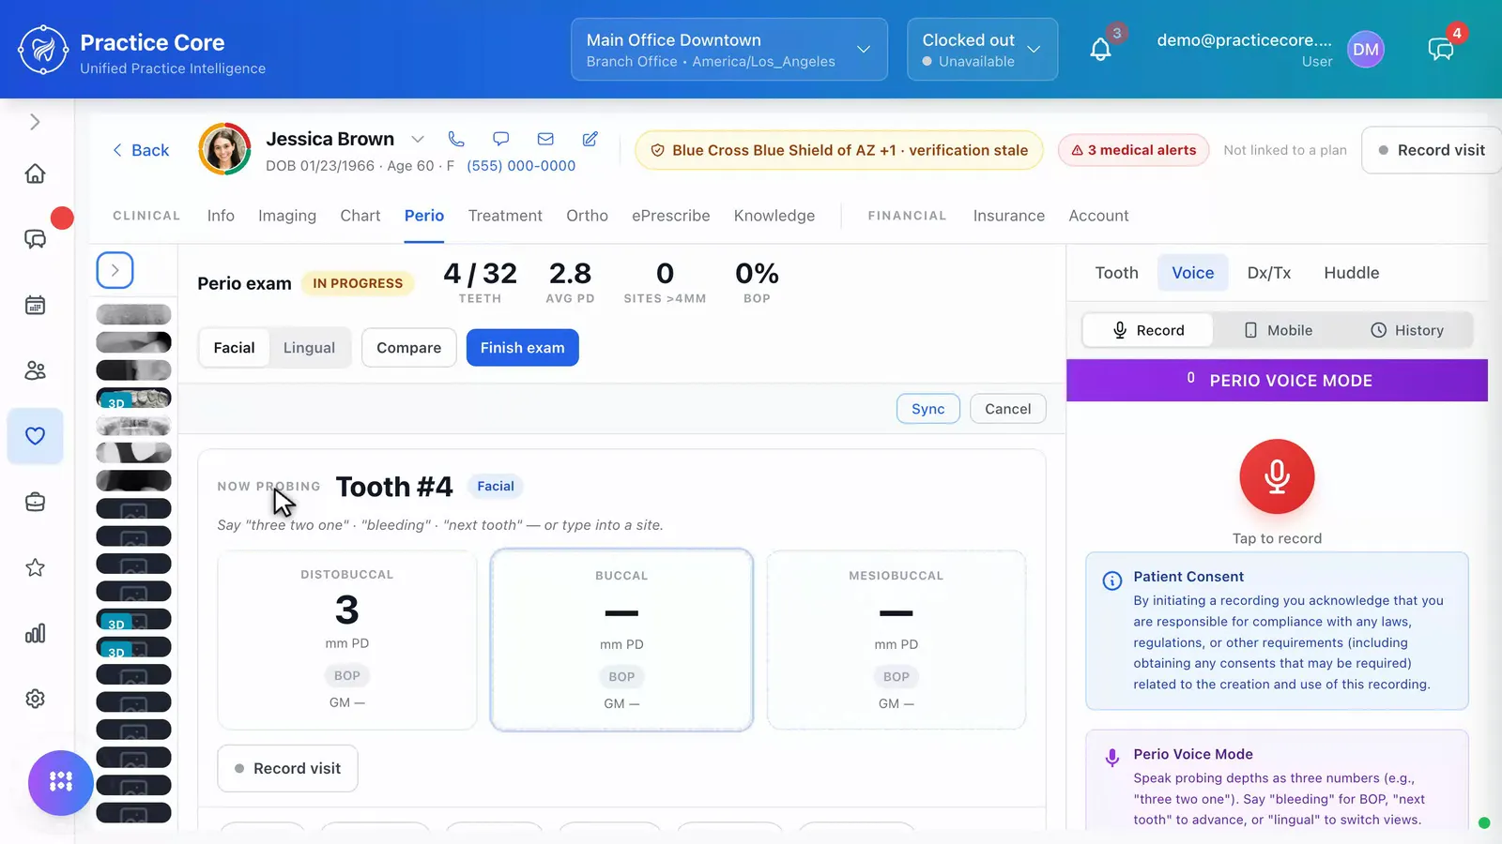1502x844 pixels.
Task: Open the star favorites sidebar icon
Action: coord(35,567)
